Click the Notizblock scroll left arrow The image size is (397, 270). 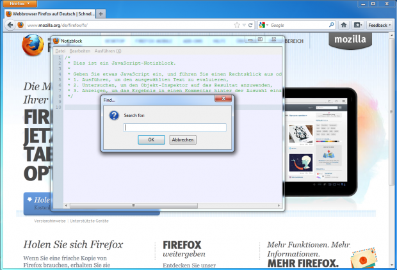point(66,205)
